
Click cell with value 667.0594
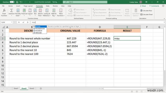[70, 46]
